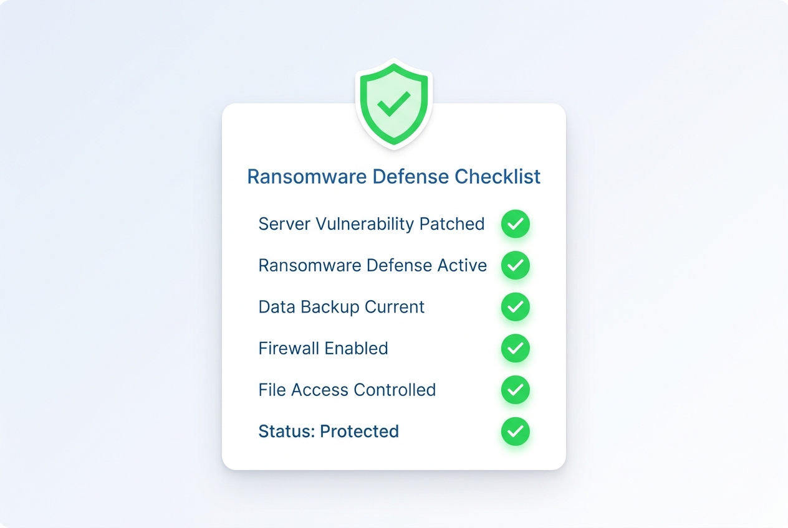Select the check icon for Data Backup Current

coord(516,307)
